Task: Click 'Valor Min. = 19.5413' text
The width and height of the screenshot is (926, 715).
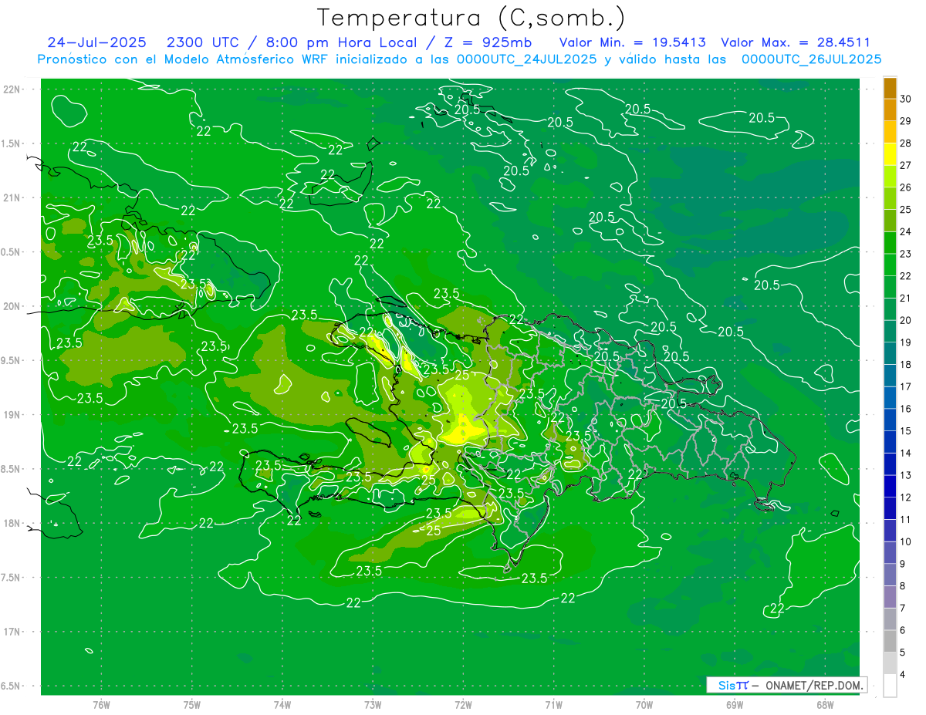Action: [632, 43]
